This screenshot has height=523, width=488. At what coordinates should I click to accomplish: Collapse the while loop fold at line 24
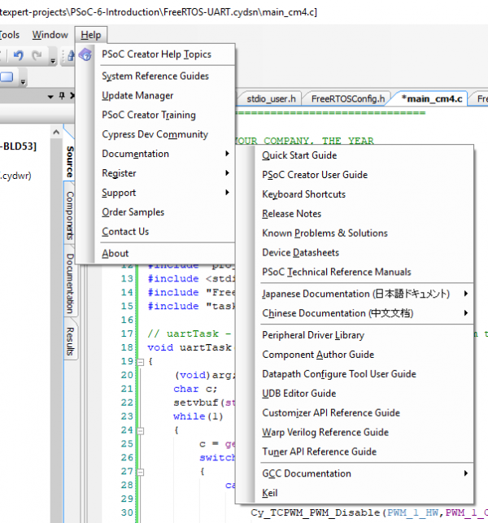pos(139,429)
